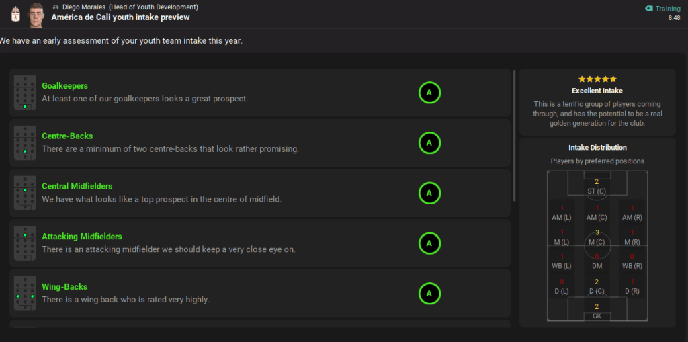The width and height of the screenshot is (688, 342).
Task: Open the Central Midfielders heading link
Action: [x=77, y=186]
